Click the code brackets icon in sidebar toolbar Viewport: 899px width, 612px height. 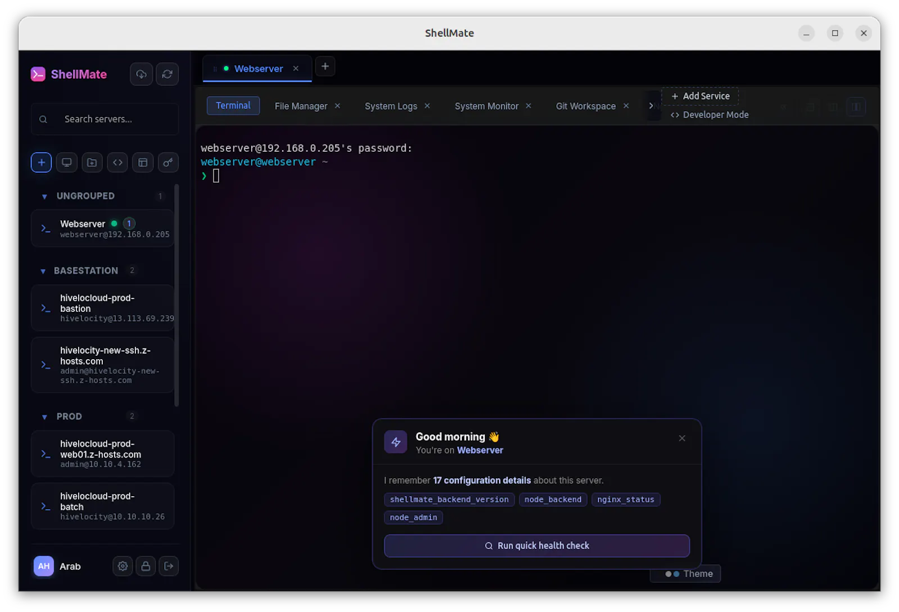(117, 162)
